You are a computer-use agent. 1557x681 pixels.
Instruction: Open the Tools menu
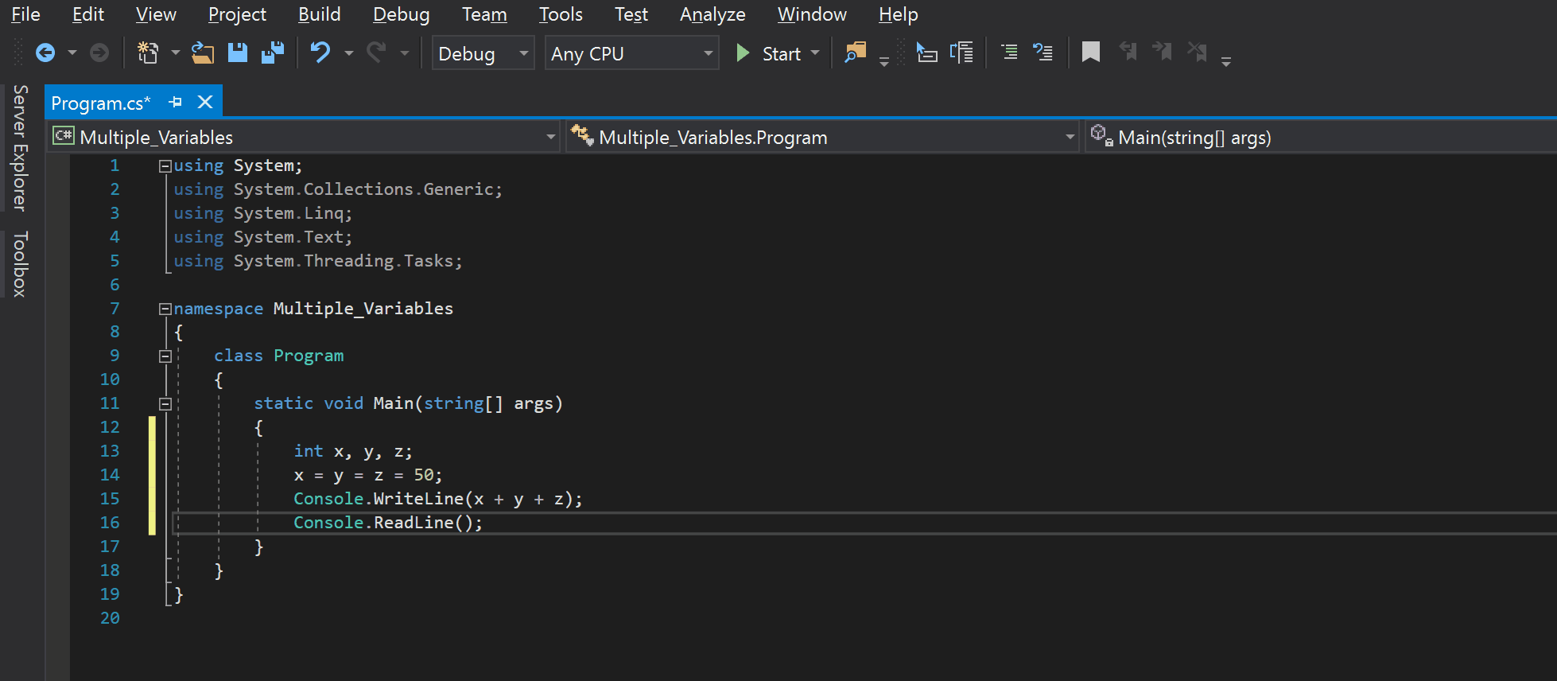(x=561, y=14)
